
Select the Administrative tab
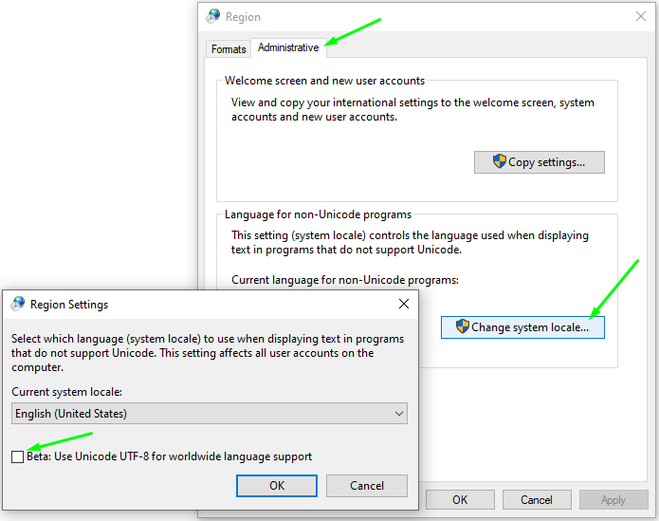click(x=288, y=47)
